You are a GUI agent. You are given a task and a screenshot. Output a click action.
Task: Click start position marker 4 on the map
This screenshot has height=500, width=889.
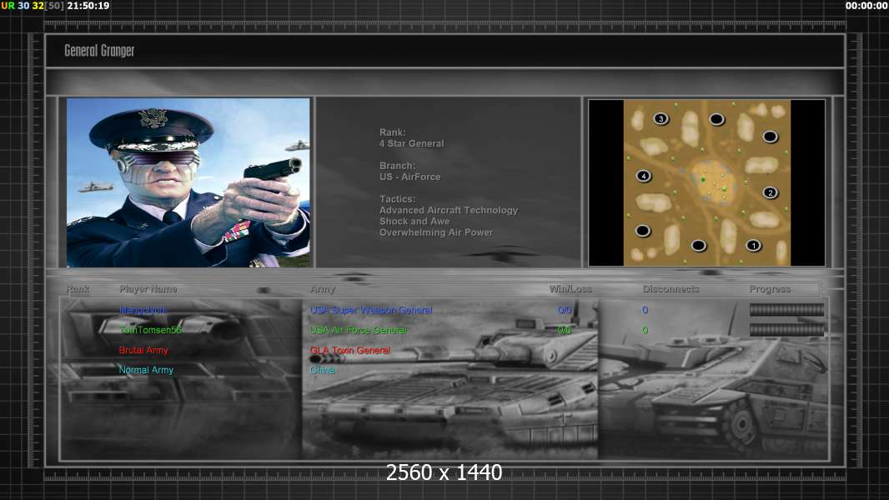(x=644, y=176)
